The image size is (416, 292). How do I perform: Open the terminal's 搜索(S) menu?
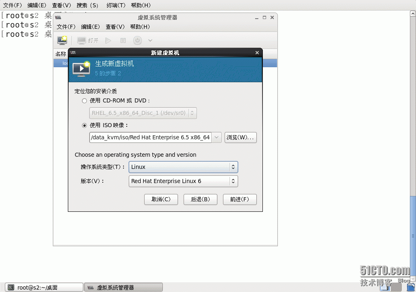coord(87,5)
